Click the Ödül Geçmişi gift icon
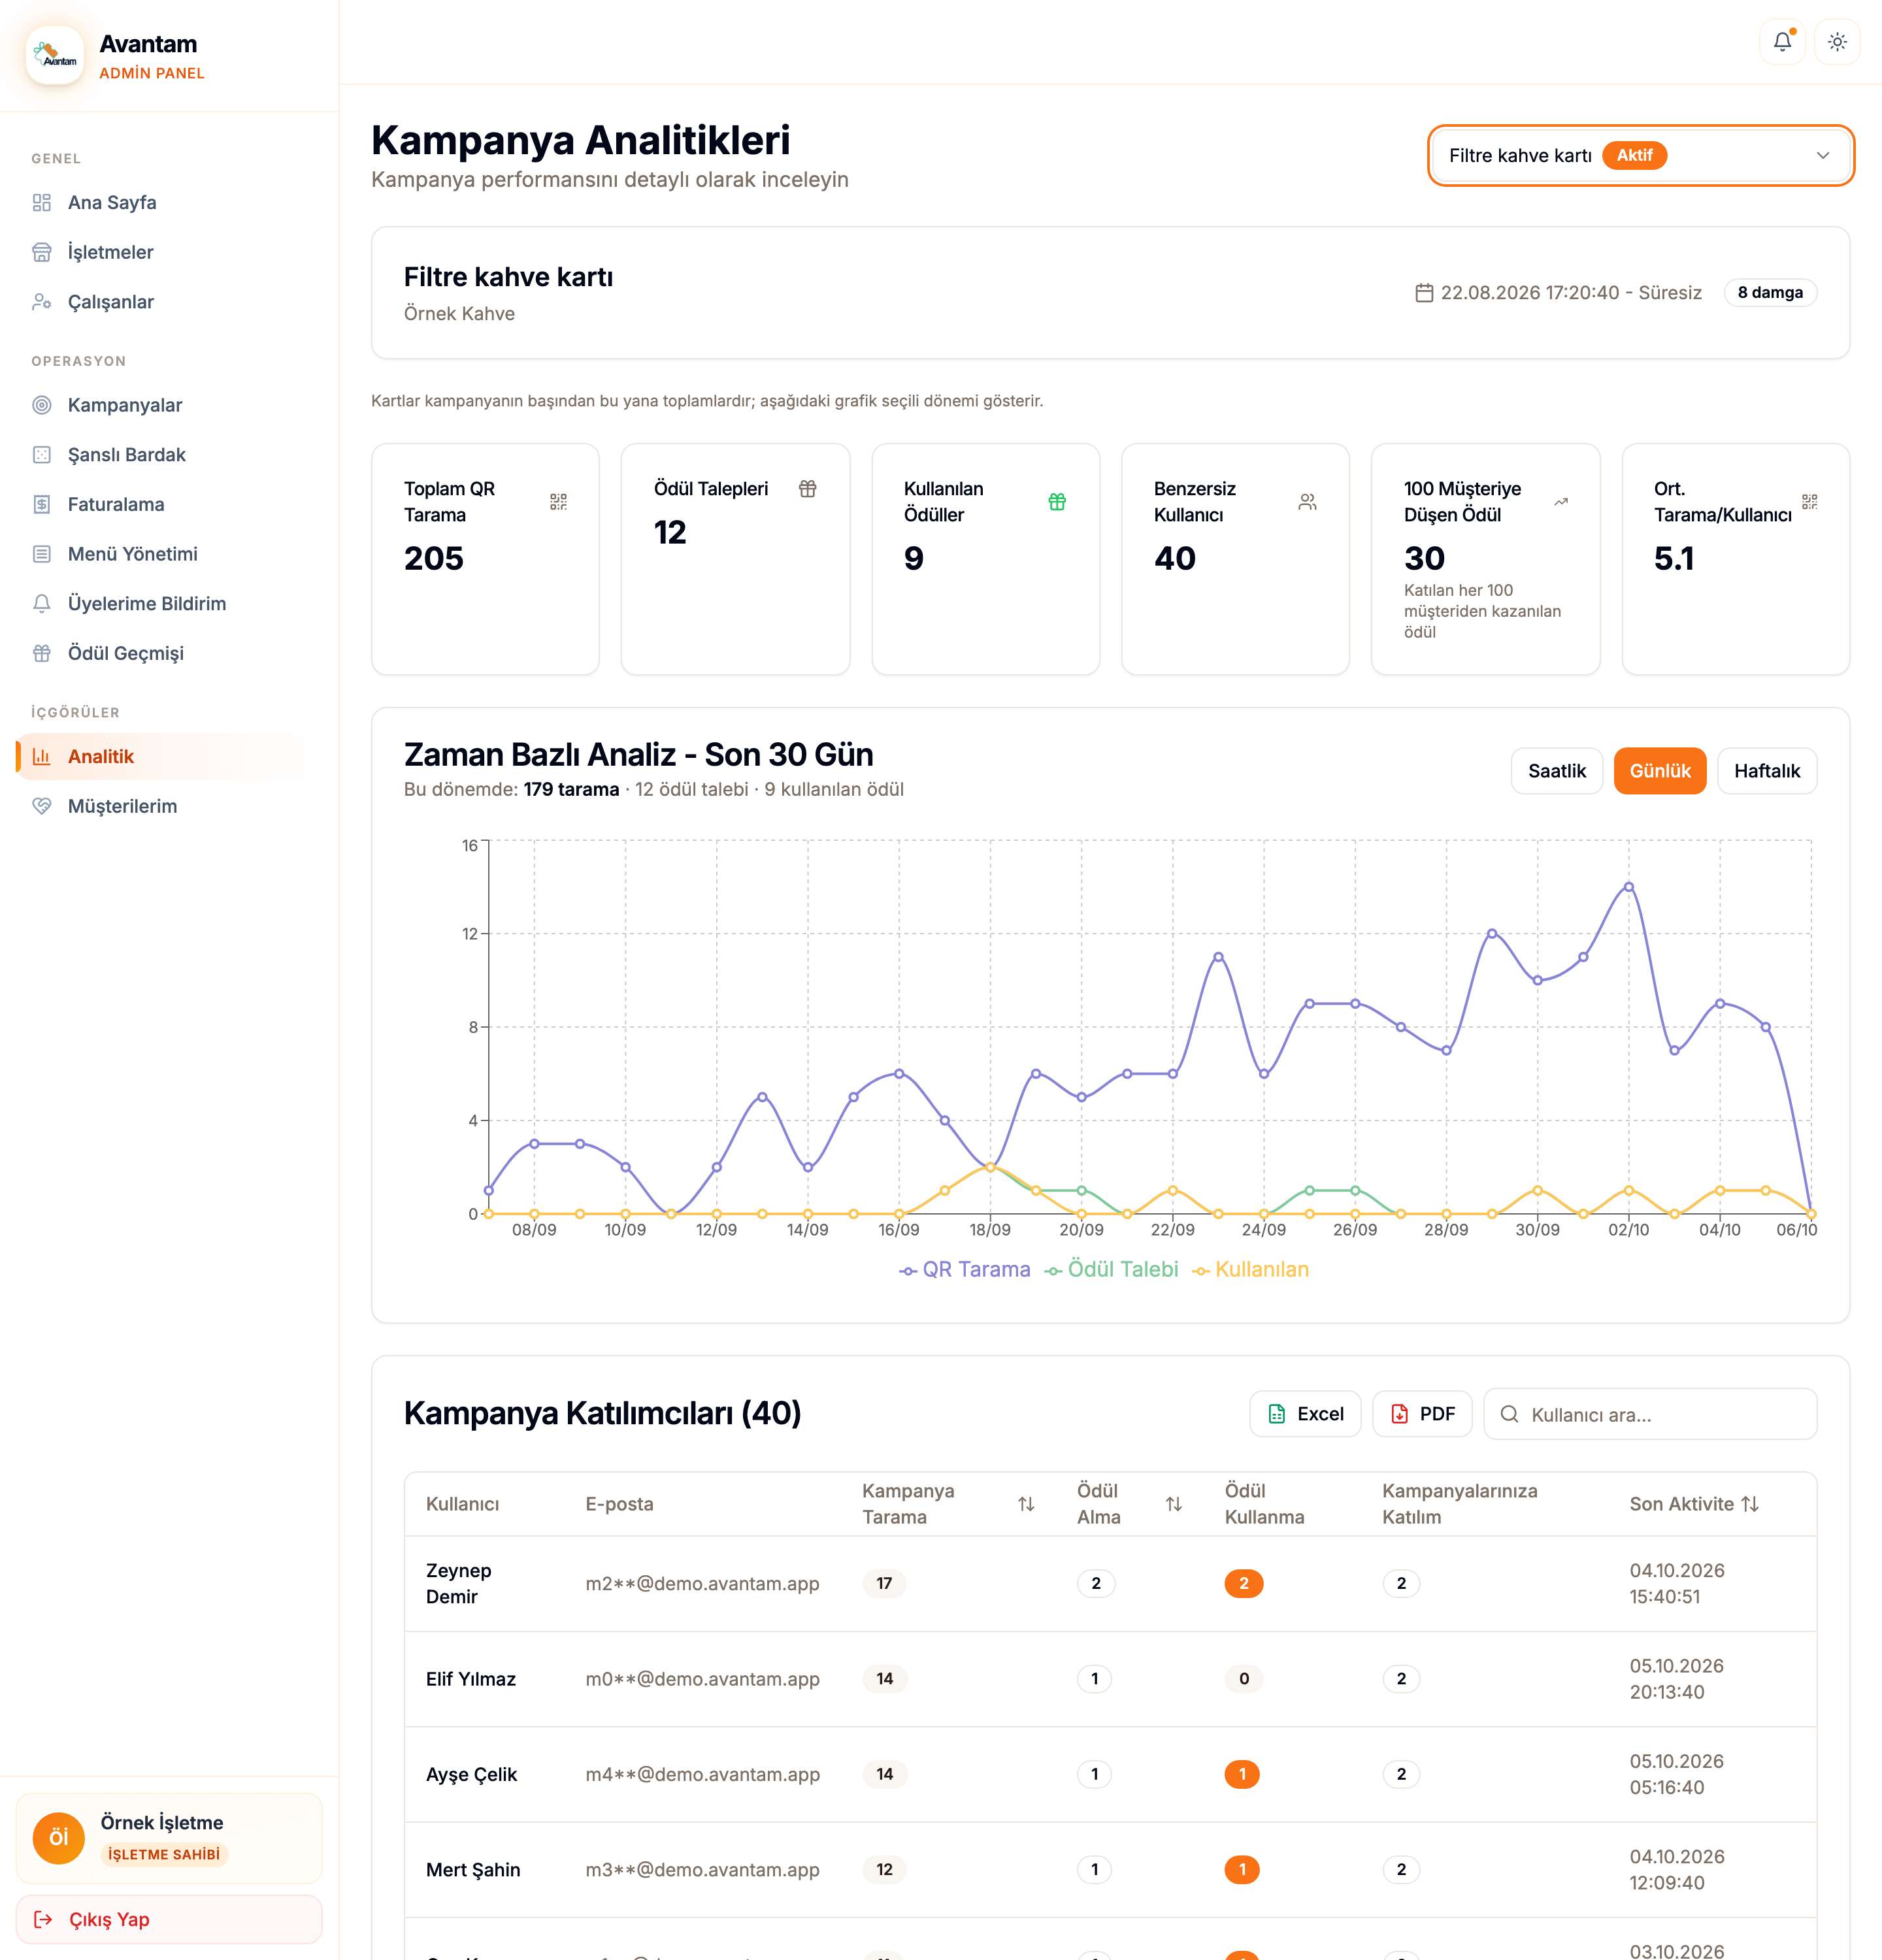 (x=42, y=653)
